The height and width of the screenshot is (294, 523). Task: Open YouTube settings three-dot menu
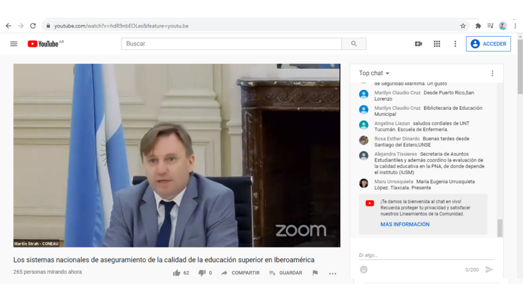tap(455, 44)
